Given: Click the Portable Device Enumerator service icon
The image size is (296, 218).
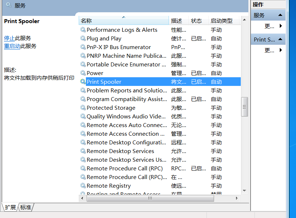Looking at the screenshot, I should click(x=83, y=64).
